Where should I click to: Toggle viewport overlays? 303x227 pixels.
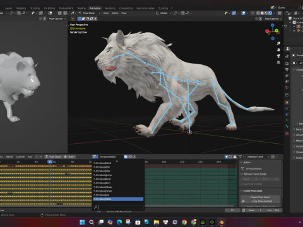tap(244, 13)
